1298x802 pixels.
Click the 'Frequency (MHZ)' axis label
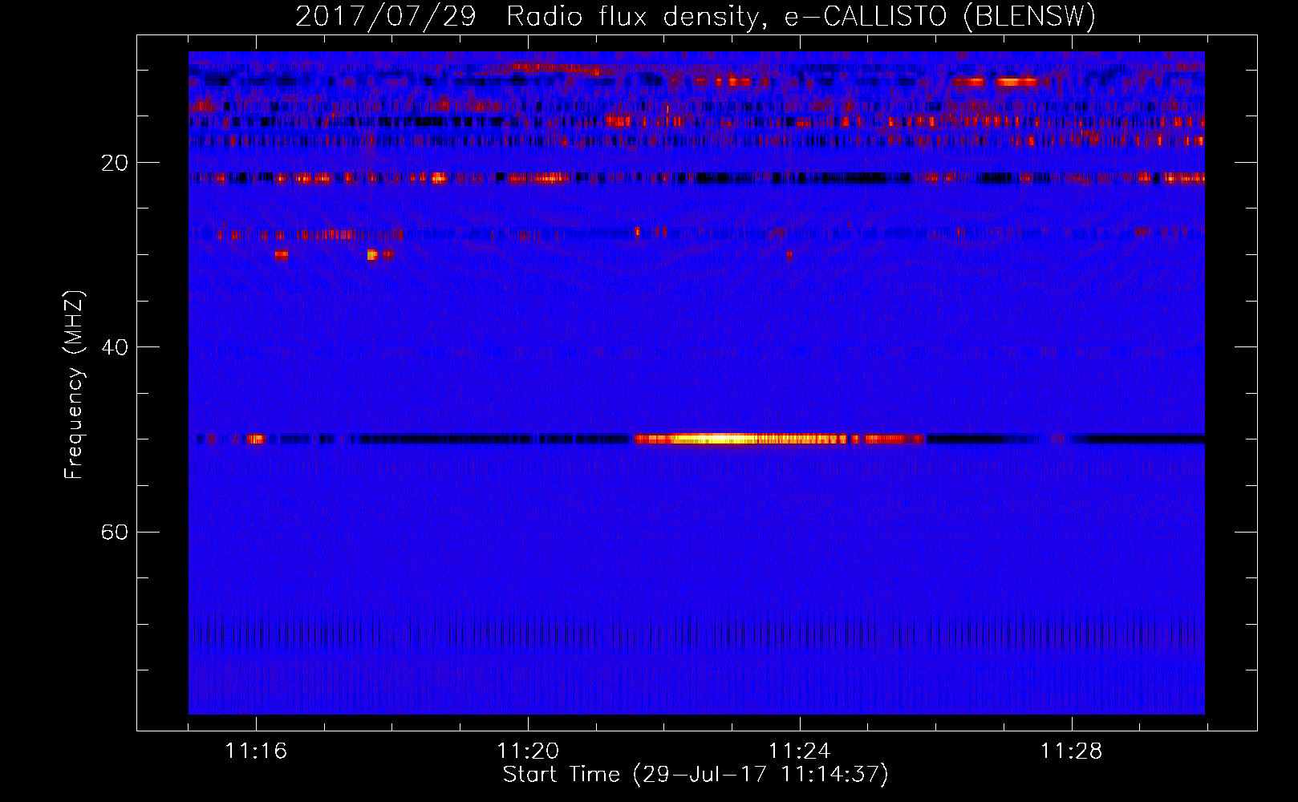[74, 386]
